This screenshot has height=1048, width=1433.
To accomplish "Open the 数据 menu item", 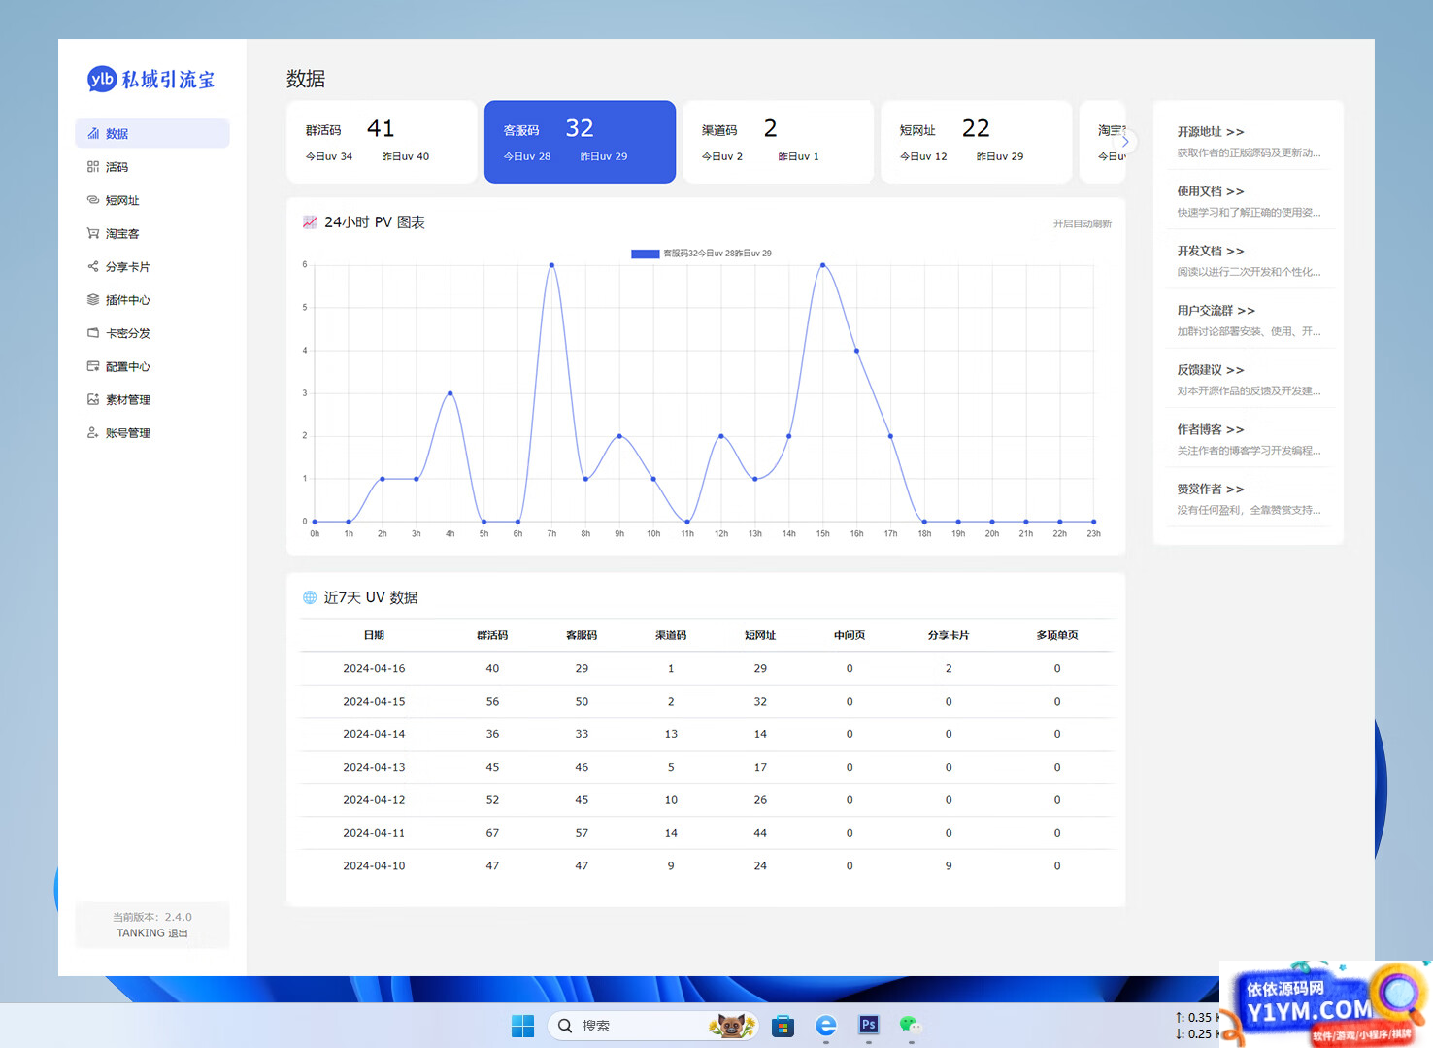I will point(152,134).
